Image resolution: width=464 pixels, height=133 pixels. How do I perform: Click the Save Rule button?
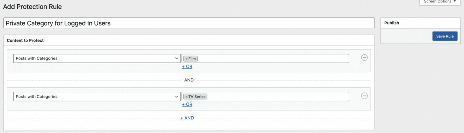coord(445,36)
